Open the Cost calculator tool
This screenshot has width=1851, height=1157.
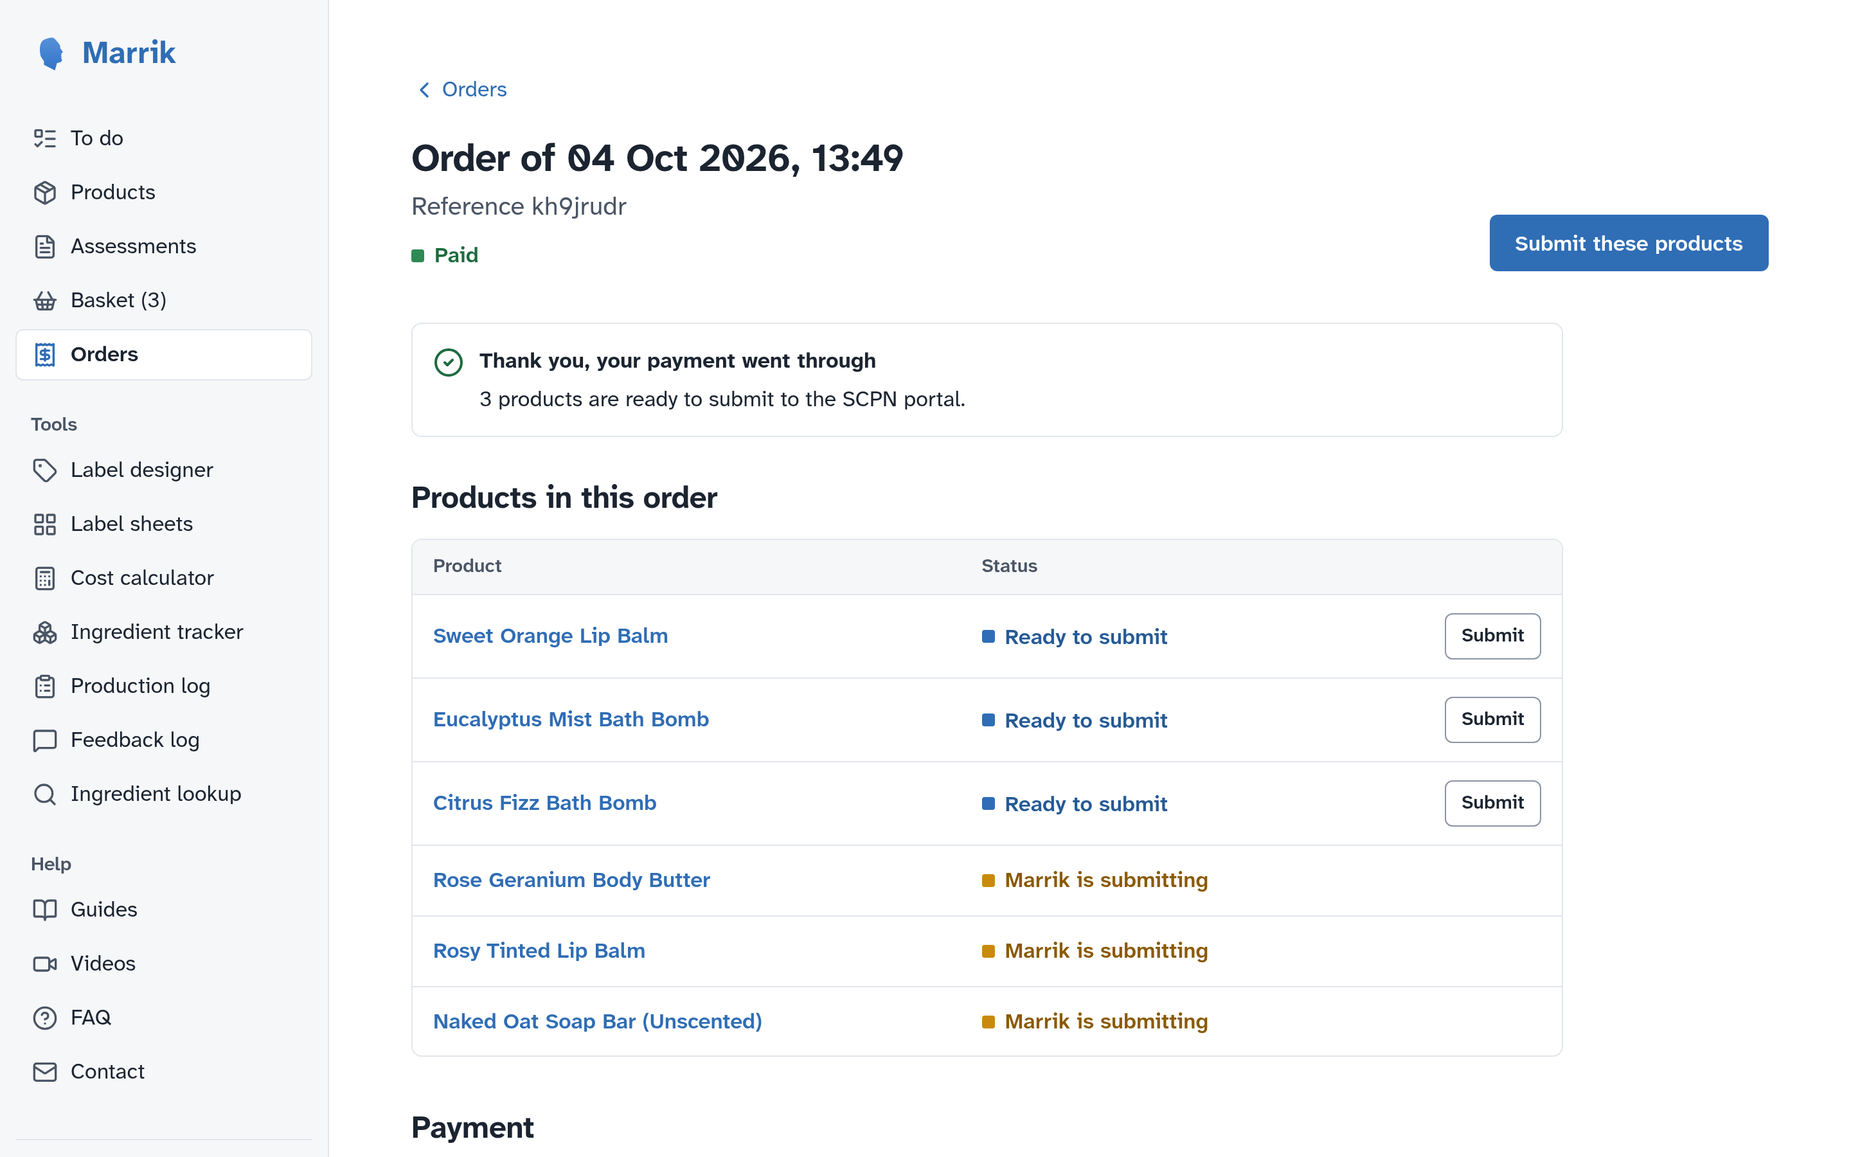[x=164, y=578]
